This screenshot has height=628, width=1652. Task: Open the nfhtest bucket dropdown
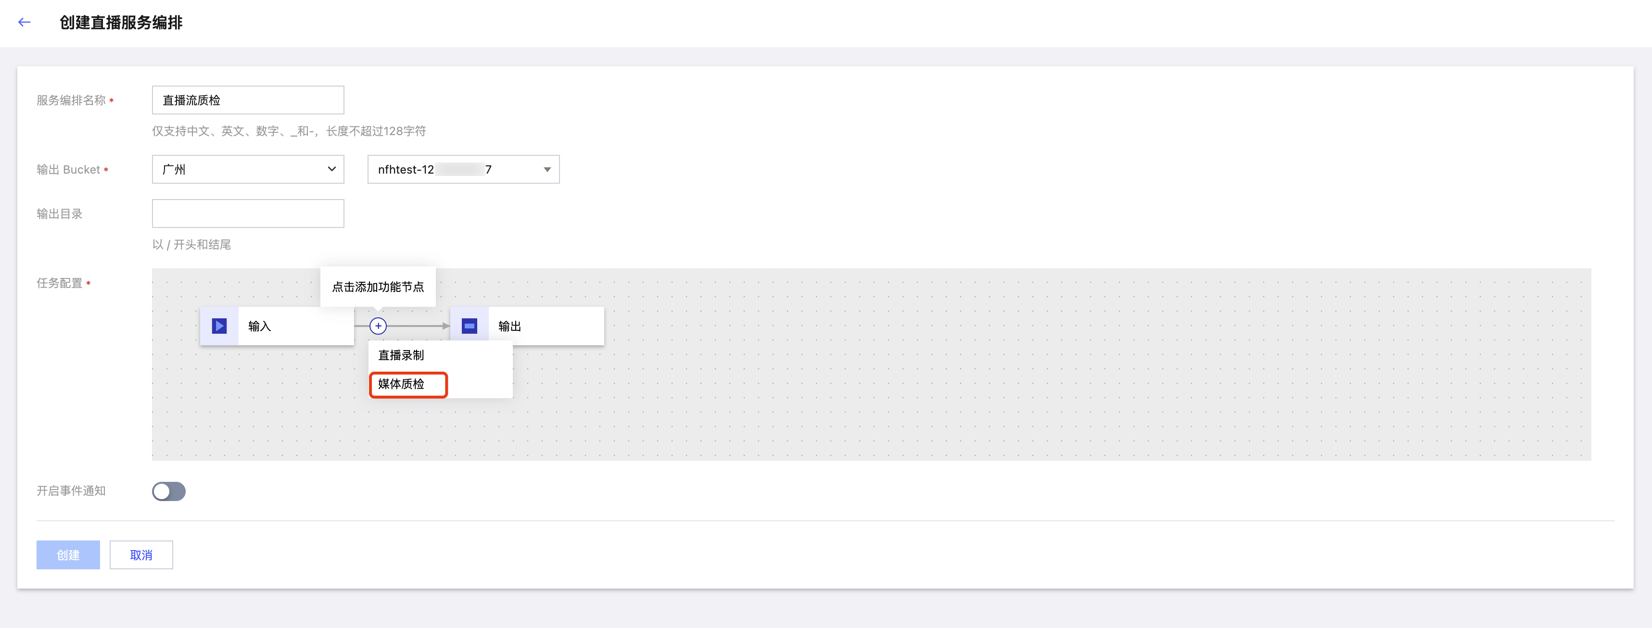click(464, 169)
